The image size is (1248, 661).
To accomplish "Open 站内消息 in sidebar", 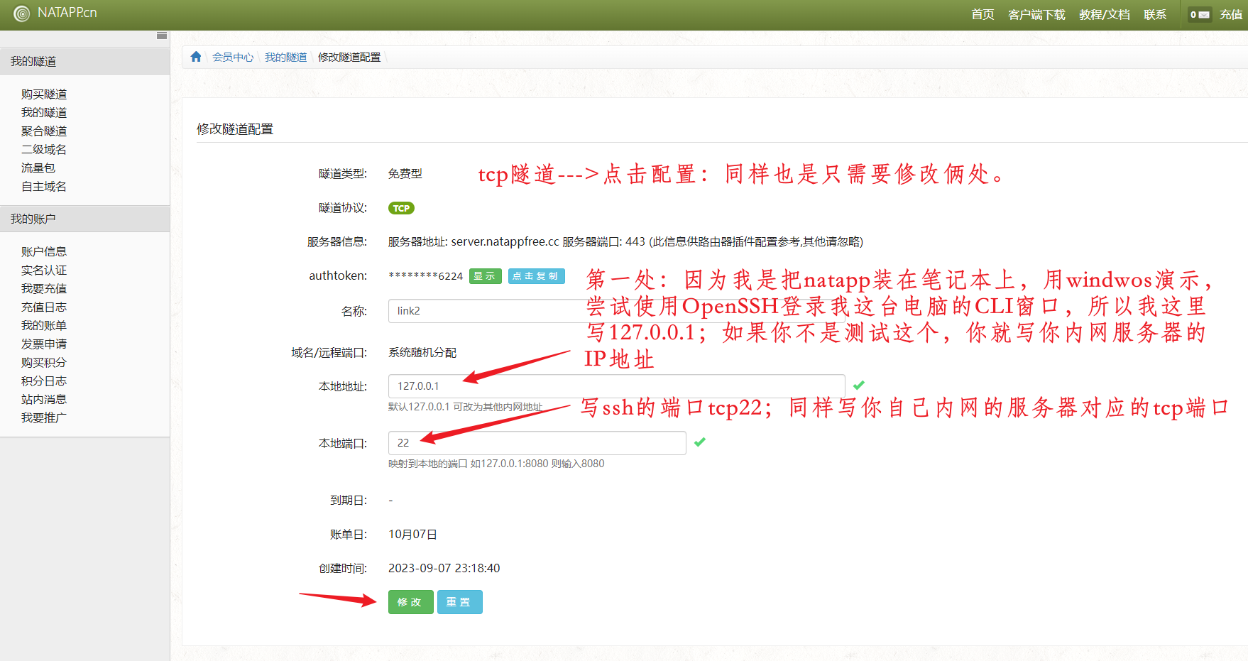I will pos(44,399).
